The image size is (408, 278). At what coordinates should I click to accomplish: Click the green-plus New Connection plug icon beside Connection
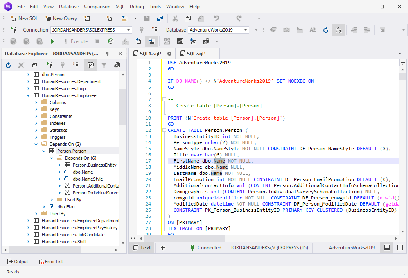click(14, 30)
